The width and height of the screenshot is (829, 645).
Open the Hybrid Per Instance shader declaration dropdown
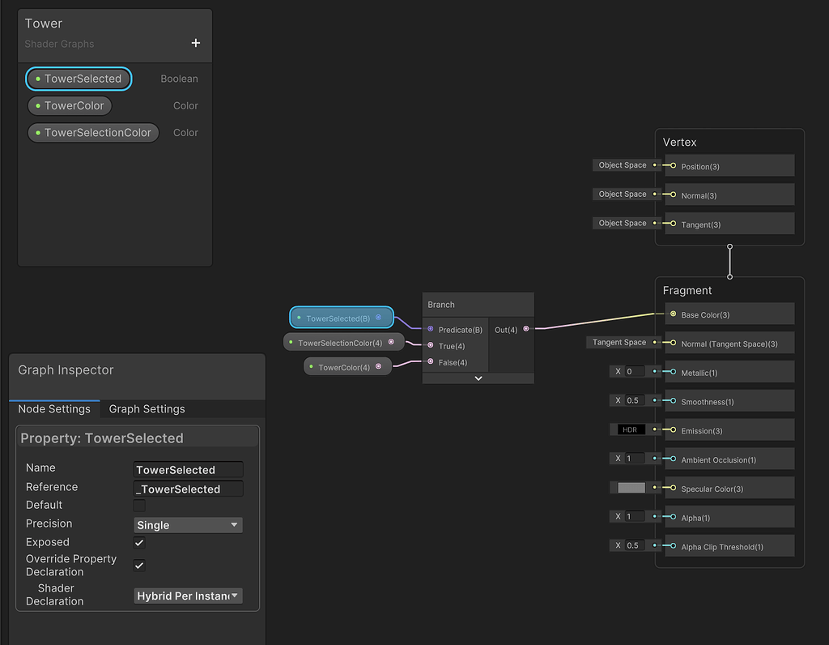click(x=188, y=596)
